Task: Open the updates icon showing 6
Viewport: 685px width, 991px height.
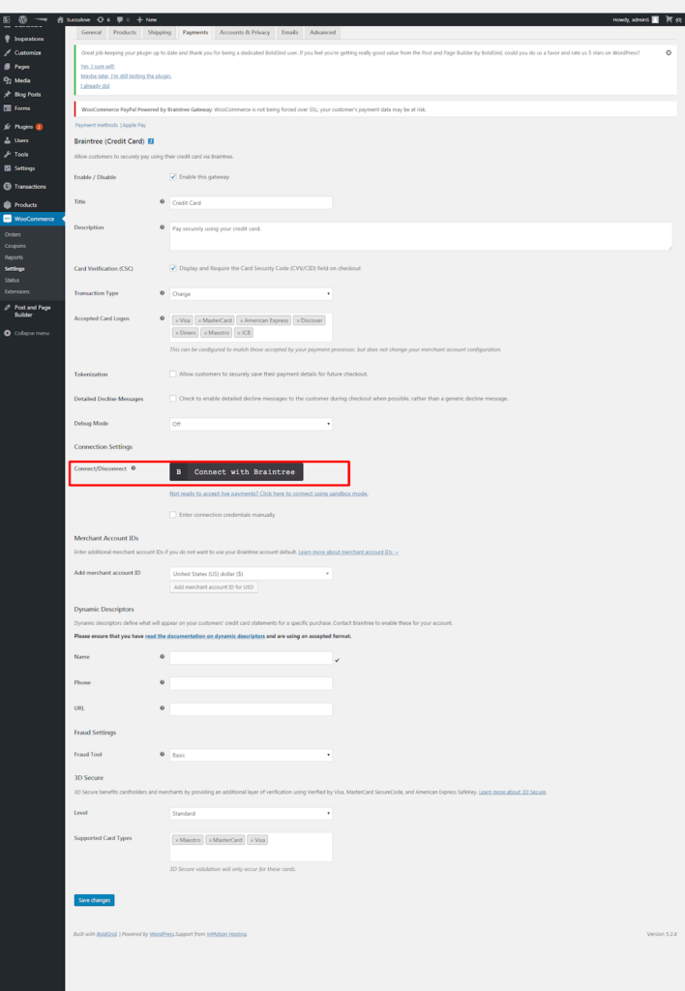Action: pos(100,19)
